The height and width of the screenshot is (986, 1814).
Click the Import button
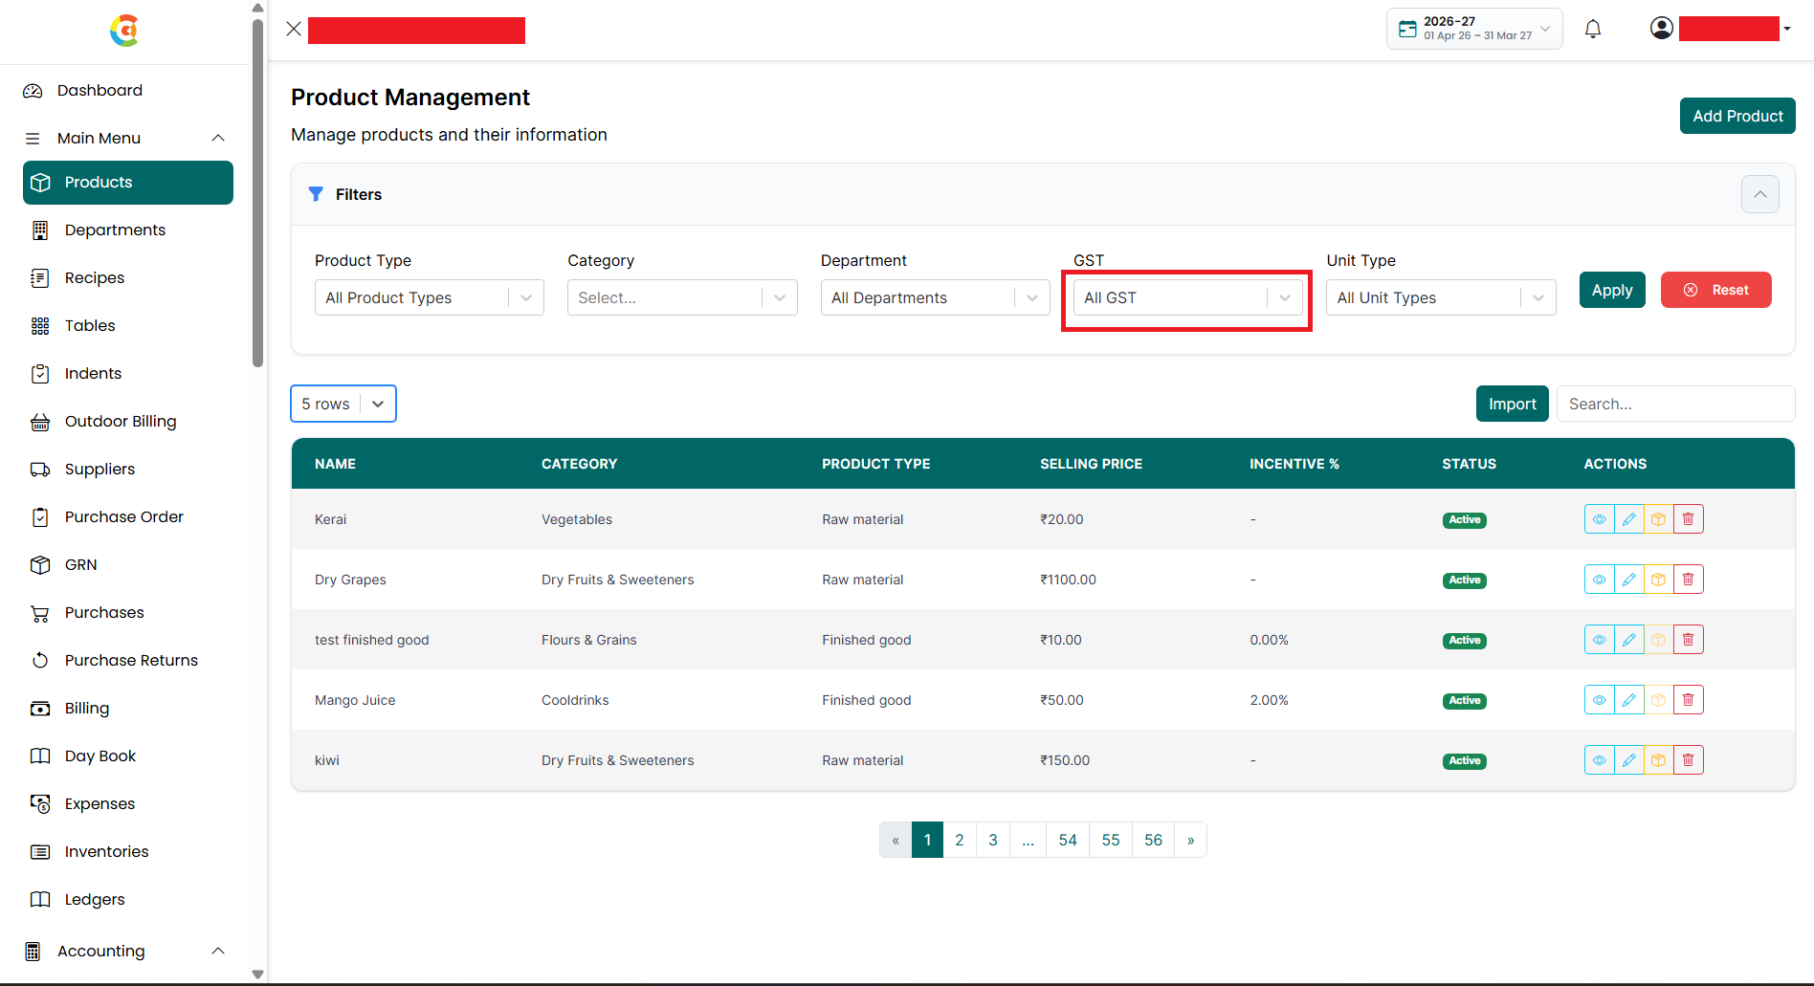(1512, 404)
